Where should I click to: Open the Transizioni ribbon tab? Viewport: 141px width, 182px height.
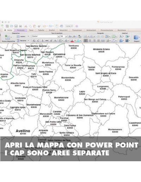coord(77,30)
